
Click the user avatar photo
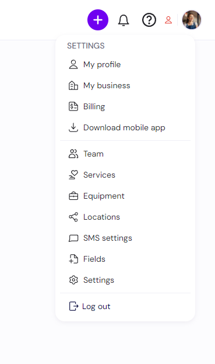pyautogui.click(x=192, y=20)
